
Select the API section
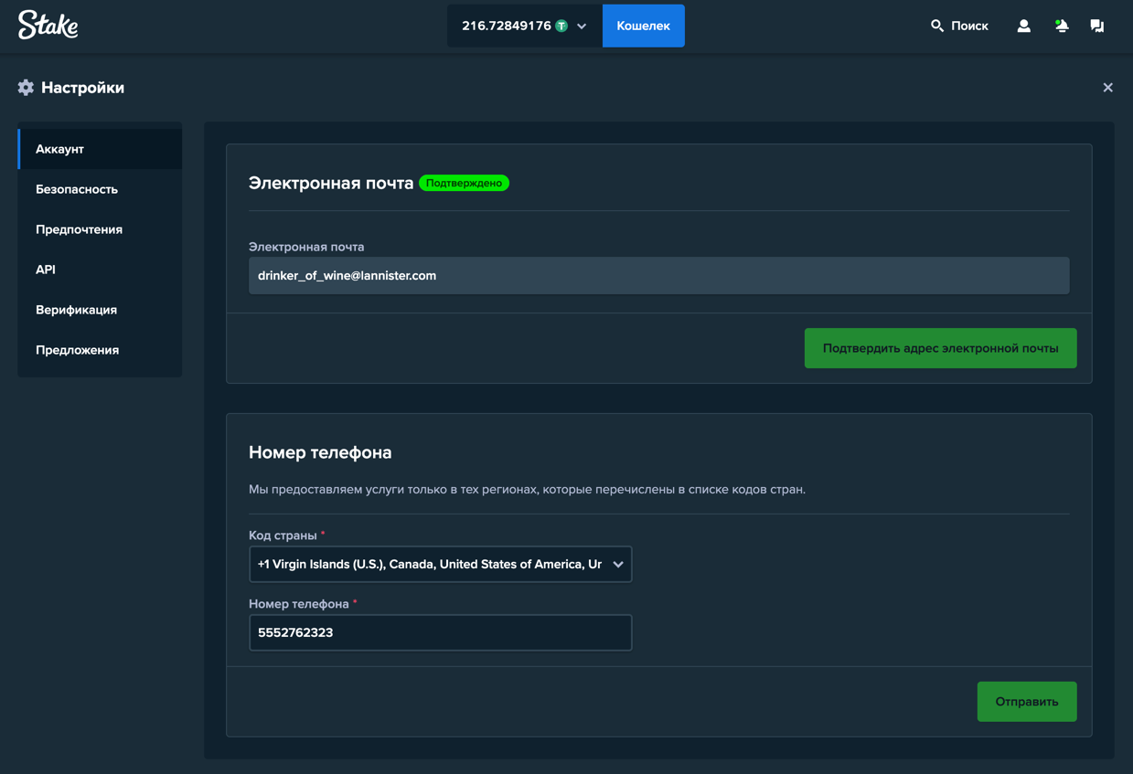coord(47,270)
